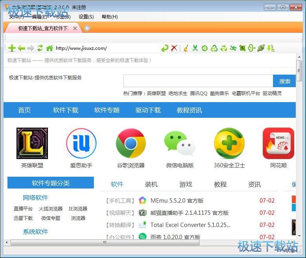Viewport: 306px width, 258px height.
Task: Click hot recommendation link 腾讯QQ
Action: tap(199, 93)
